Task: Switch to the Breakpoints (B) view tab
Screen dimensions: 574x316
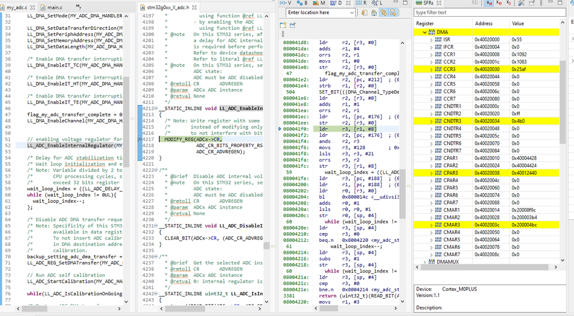Action: point(302,3)
